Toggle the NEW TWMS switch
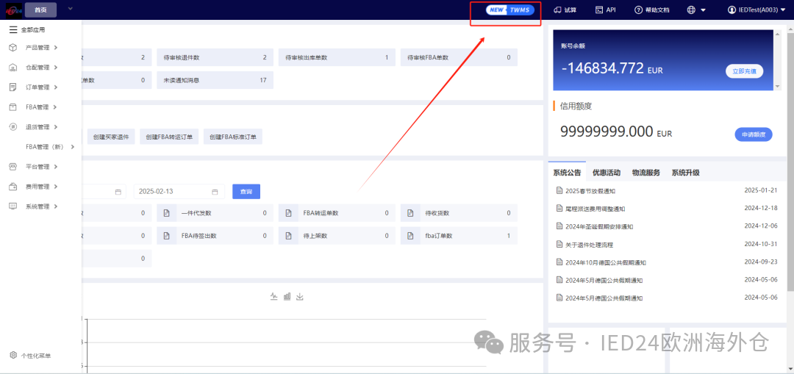 510,10
